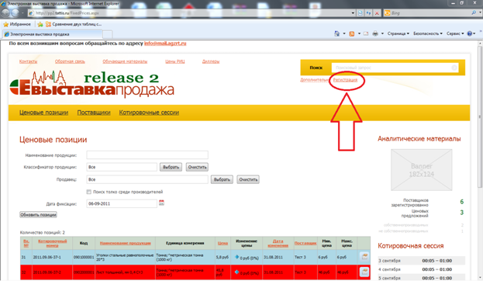Click Выбрать button for Продавец

222,179
